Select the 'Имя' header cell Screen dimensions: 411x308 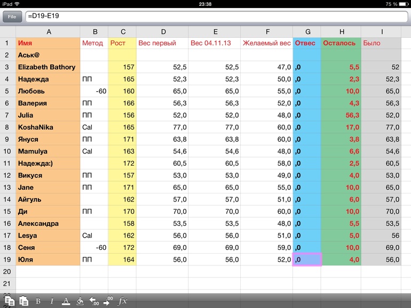tap(49, 43)
